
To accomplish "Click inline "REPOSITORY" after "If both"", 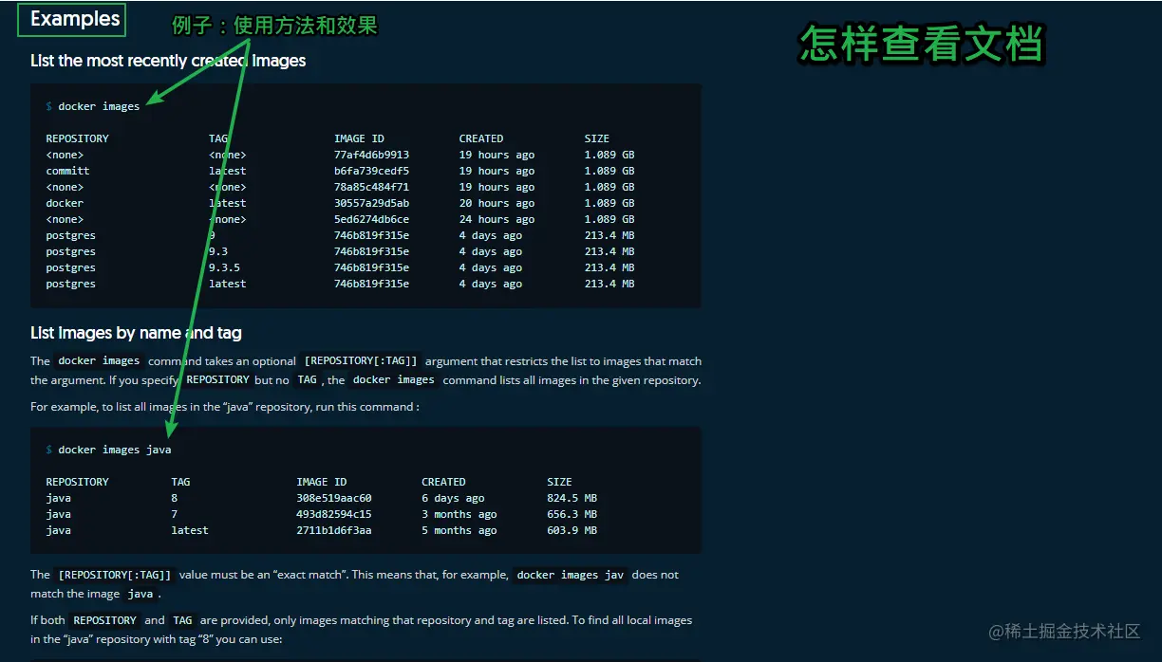I will coord(104,620).
